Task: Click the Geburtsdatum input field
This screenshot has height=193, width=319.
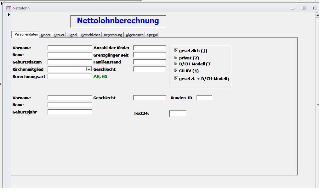Action: tap(70, 62)
